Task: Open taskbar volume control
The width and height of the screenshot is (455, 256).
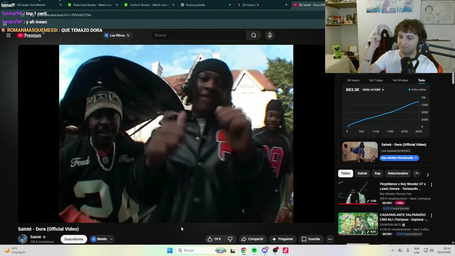Action: [x=432, y=250]
